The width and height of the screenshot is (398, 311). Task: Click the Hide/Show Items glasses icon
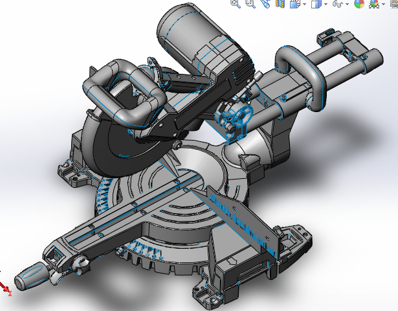click(x=338, y=3)
